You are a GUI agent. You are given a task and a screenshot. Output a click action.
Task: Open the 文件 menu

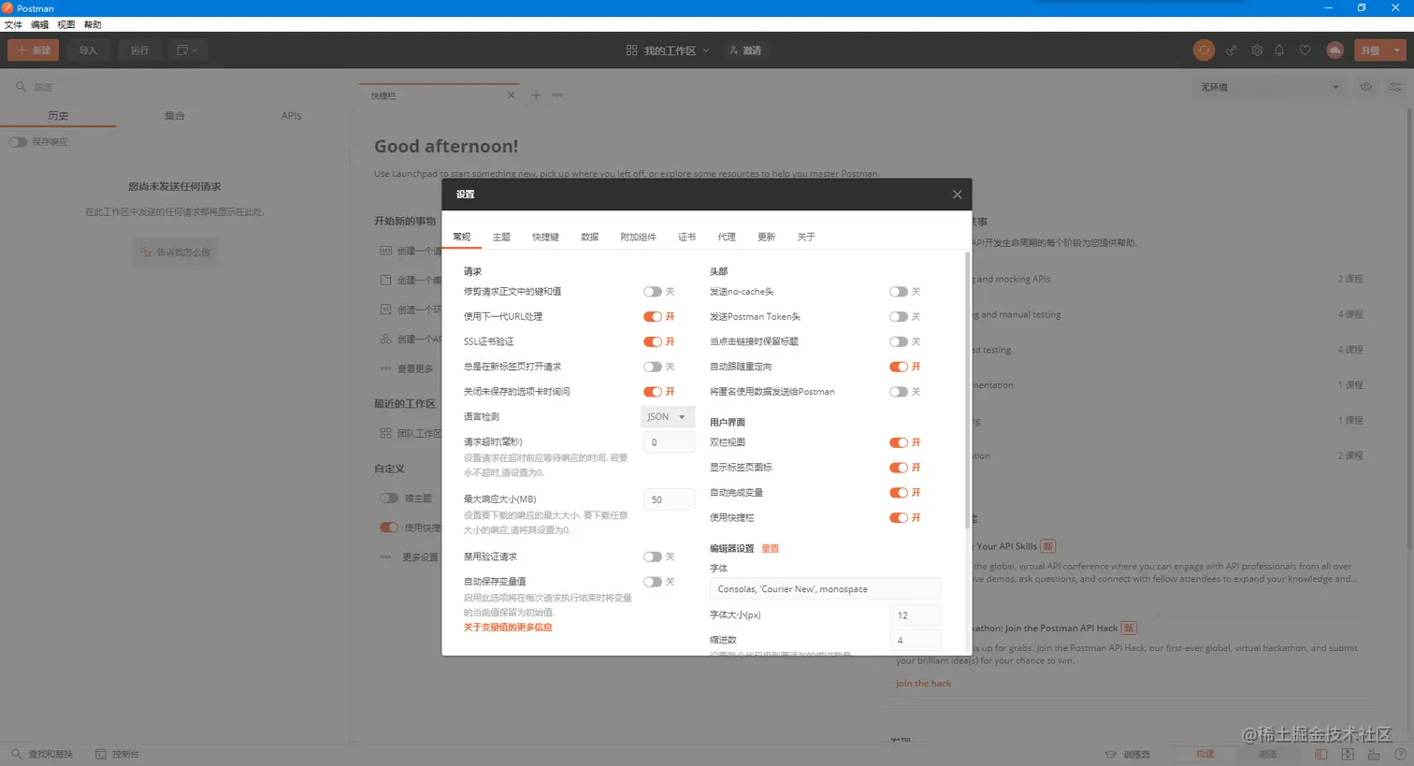(13, 24)
